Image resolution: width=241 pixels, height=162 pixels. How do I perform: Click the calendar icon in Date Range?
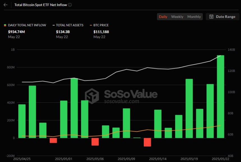coord(211,17)
